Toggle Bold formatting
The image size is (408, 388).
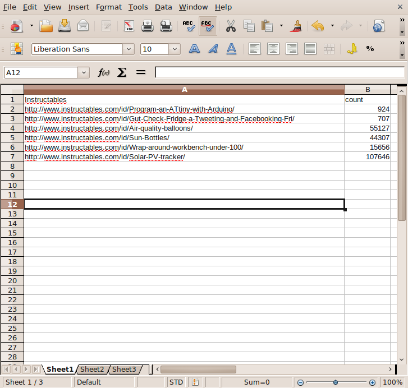tap(194, 49)
